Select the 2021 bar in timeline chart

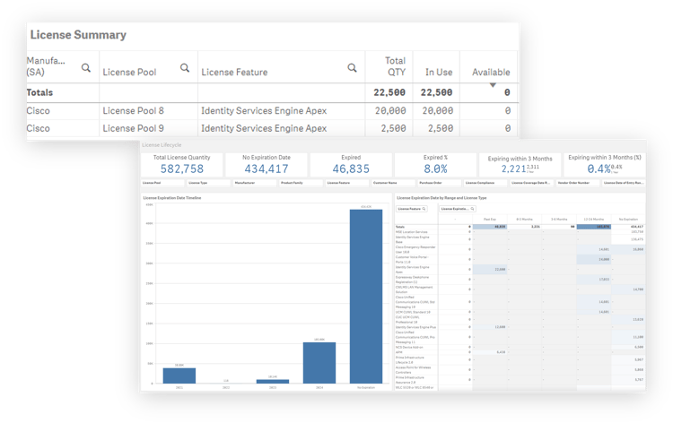[179, 376]
